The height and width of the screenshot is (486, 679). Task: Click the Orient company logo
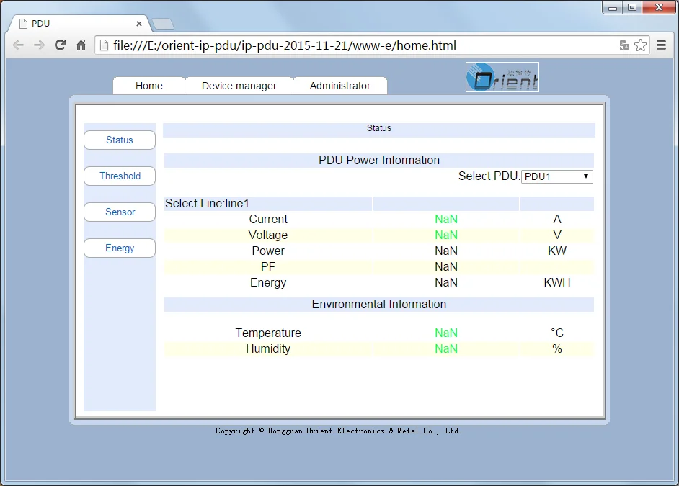pyautogui.click(x=502, y=77)
